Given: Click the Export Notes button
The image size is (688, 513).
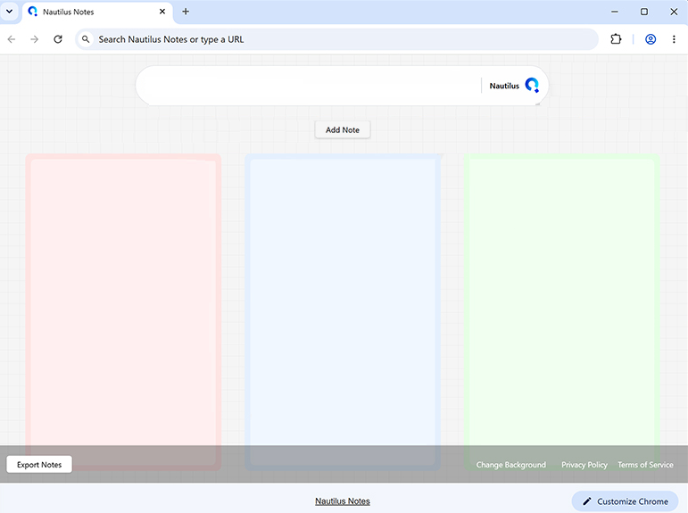Looking at the screenshot, I should (x=39, y=464).
